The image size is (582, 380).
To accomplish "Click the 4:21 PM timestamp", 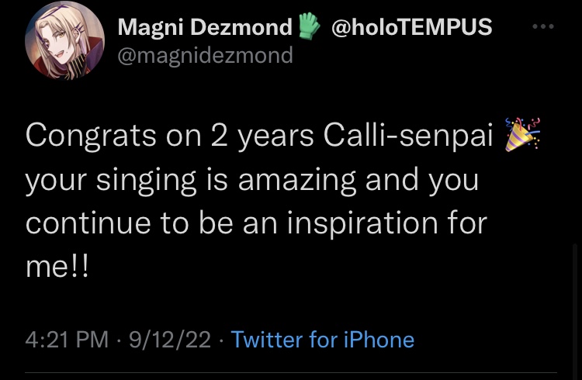I will [67, 339].
